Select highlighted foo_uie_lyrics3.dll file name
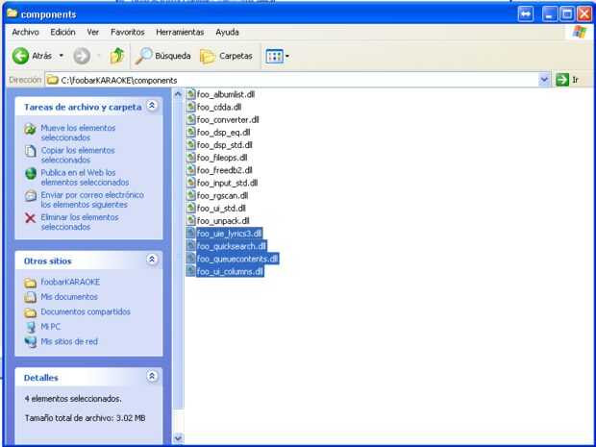 (229, 234)
